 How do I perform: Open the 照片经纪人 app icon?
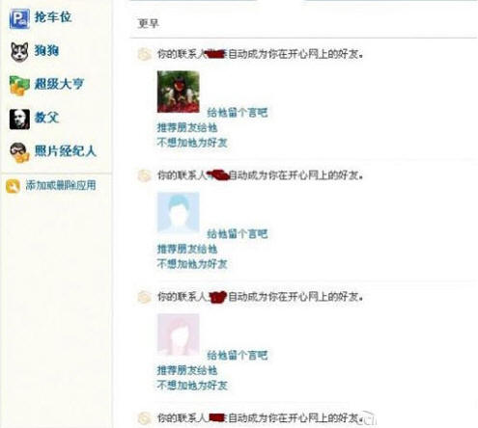coord(19,152)
